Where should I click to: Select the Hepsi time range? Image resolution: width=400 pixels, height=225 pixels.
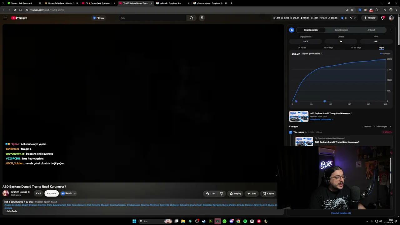click(381, 48)
